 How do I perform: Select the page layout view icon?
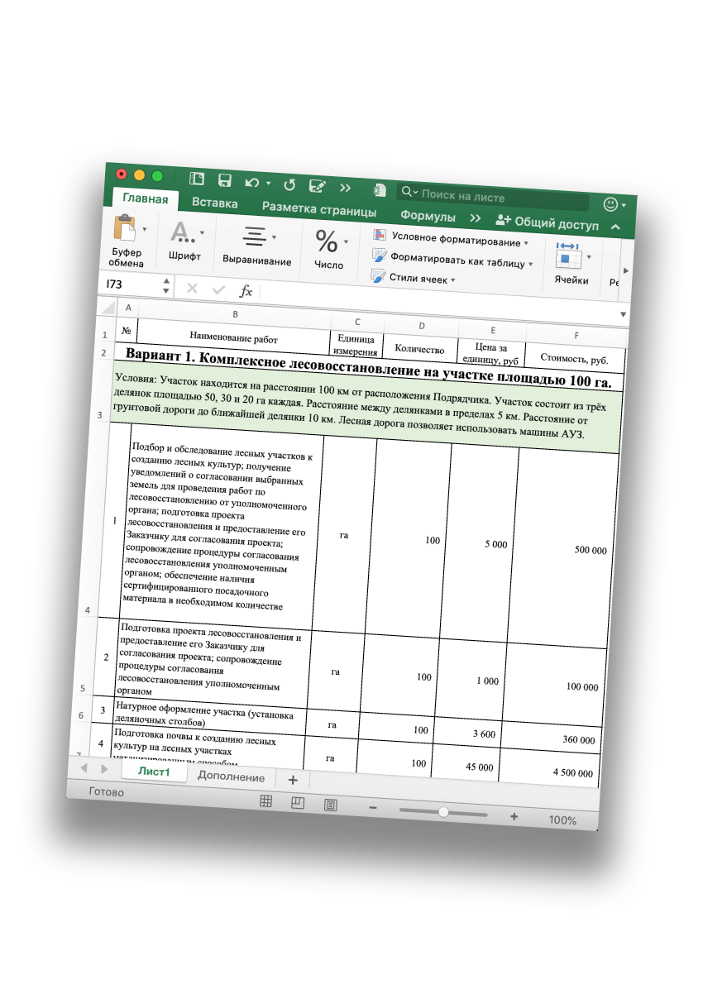click(296, 801)
